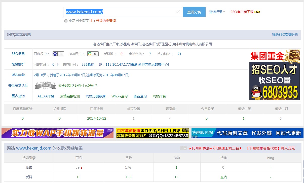Click the 最近一周 value 1
304x183 pixels.
tap(244, 118)
